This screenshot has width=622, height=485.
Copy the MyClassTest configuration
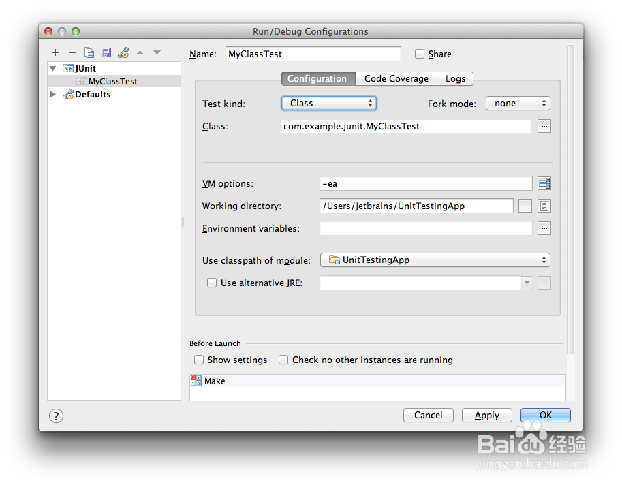90,52
